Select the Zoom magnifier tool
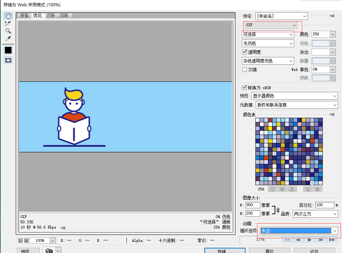Screen dimensions: 342x253 (8, 31)
